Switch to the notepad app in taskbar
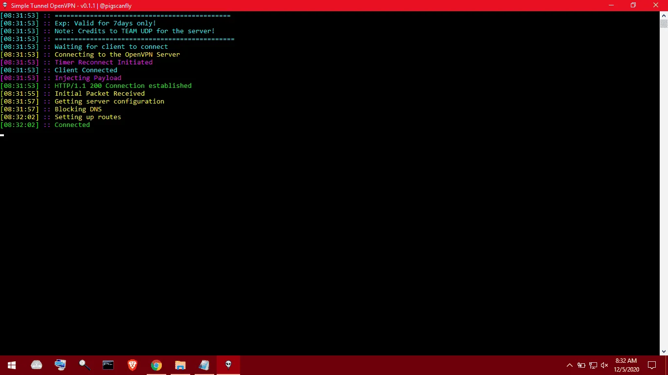Screen dimensions: 668x375 [204, 365]
